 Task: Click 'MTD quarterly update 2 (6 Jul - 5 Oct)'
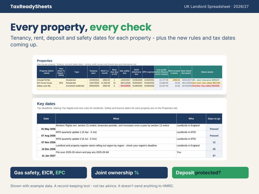(x=116, y=141)
